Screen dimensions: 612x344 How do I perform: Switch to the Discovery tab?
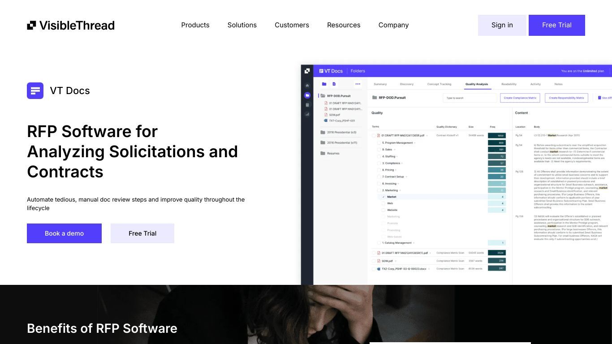pyautogui.click(x=407, y=84)
